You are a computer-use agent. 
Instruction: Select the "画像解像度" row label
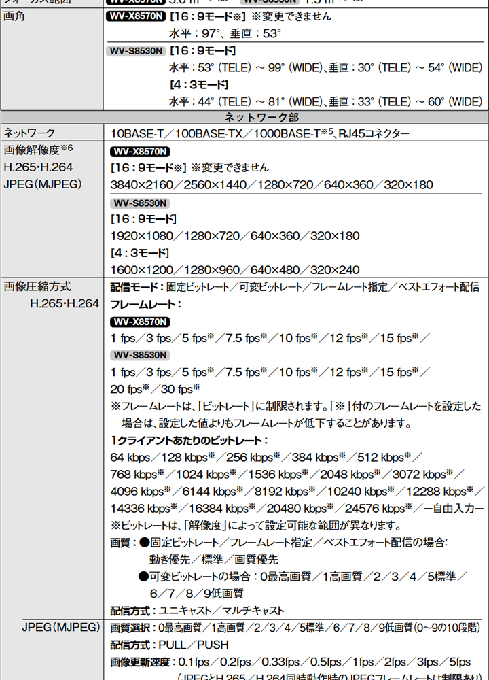pos(32,150)
